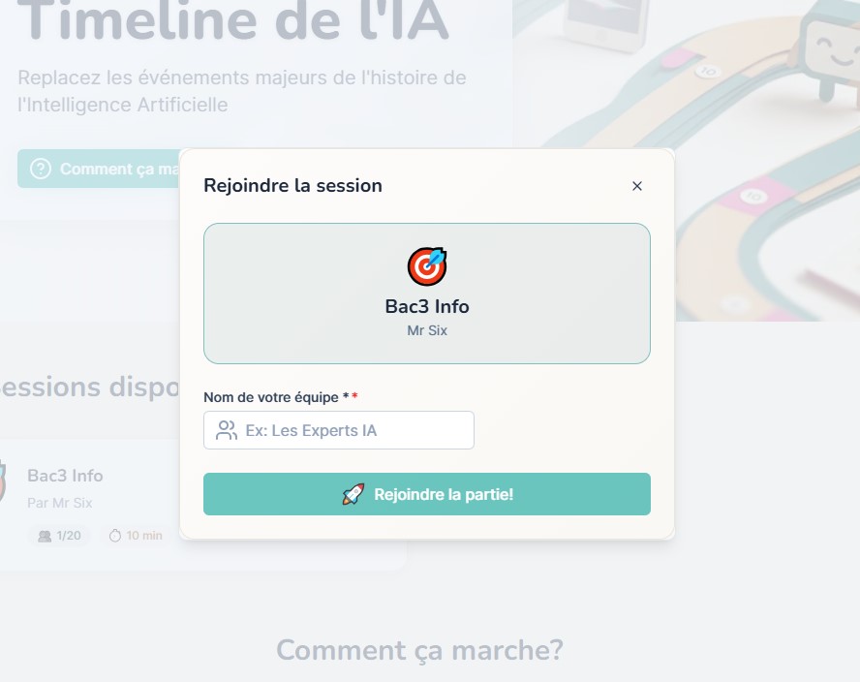Click the Rejoindre la session dialog title
860x682 pixels.
tap(292, 185)
